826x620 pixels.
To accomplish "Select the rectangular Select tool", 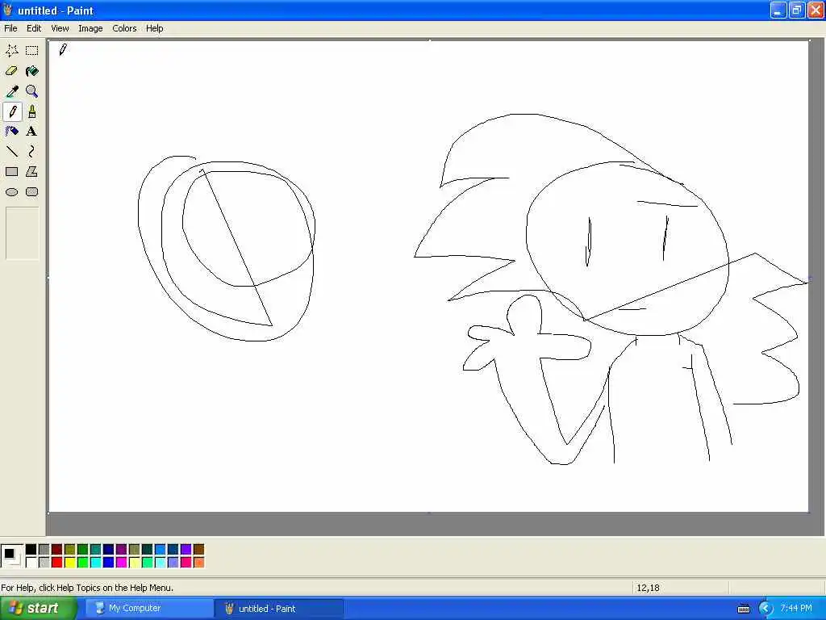I will pos(32,51).
